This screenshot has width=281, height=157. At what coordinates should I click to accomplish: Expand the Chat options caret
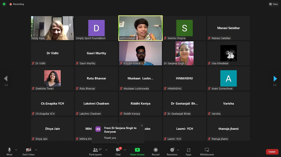pos(125,150)
